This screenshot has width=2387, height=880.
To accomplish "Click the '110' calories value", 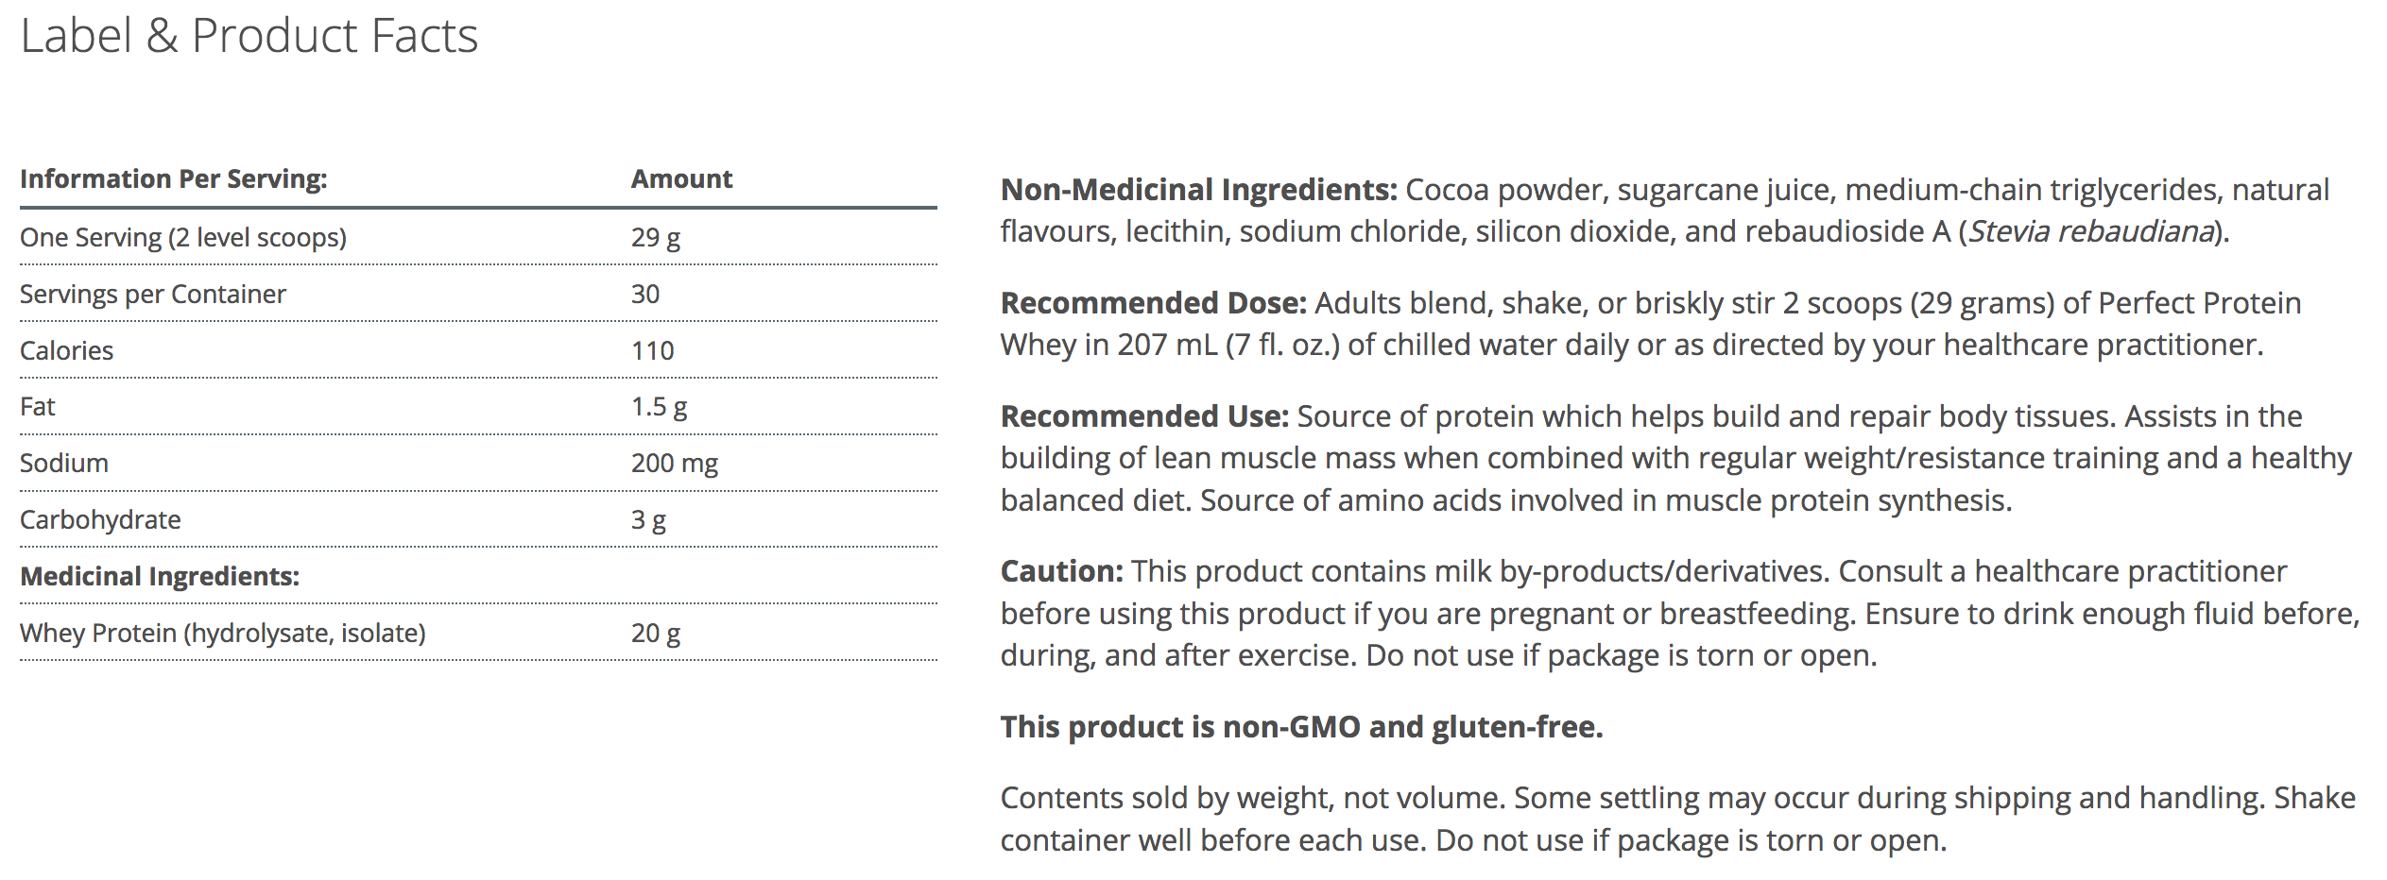I will [652, 350].
